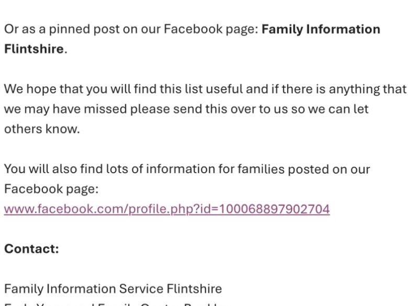Click the bold 'Family Information' text
The image size is (408, 306).
(x=321, y=29)
